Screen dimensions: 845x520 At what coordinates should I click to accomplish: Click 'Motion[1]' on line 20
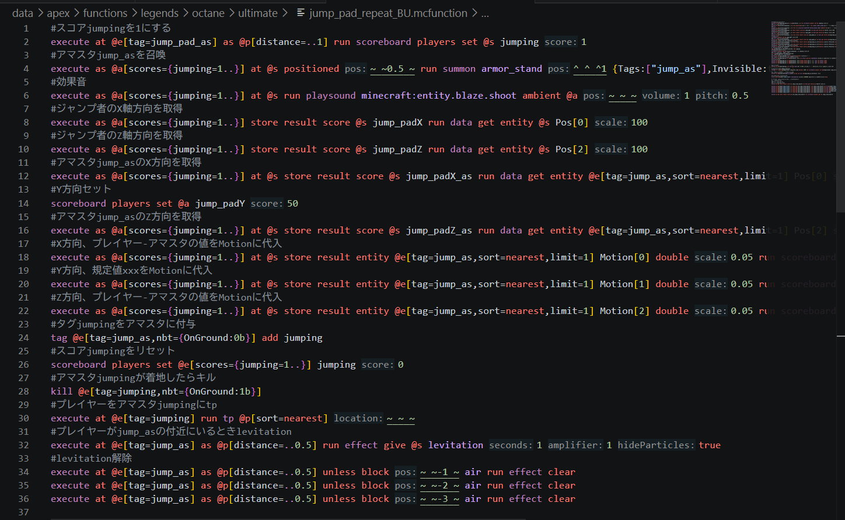tap(624, 284)
